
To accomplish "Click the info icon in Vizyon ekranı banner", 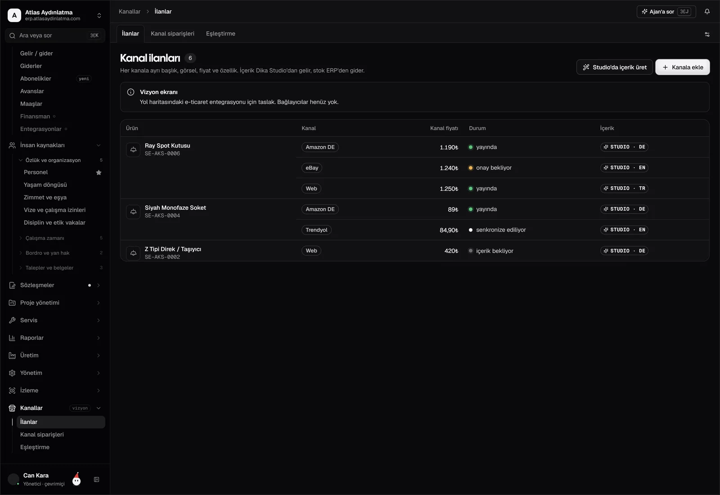I will point(131,92).
